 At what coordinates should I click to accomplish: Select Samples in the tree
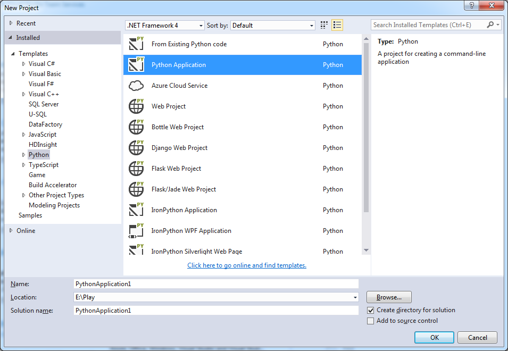[30, 215]
